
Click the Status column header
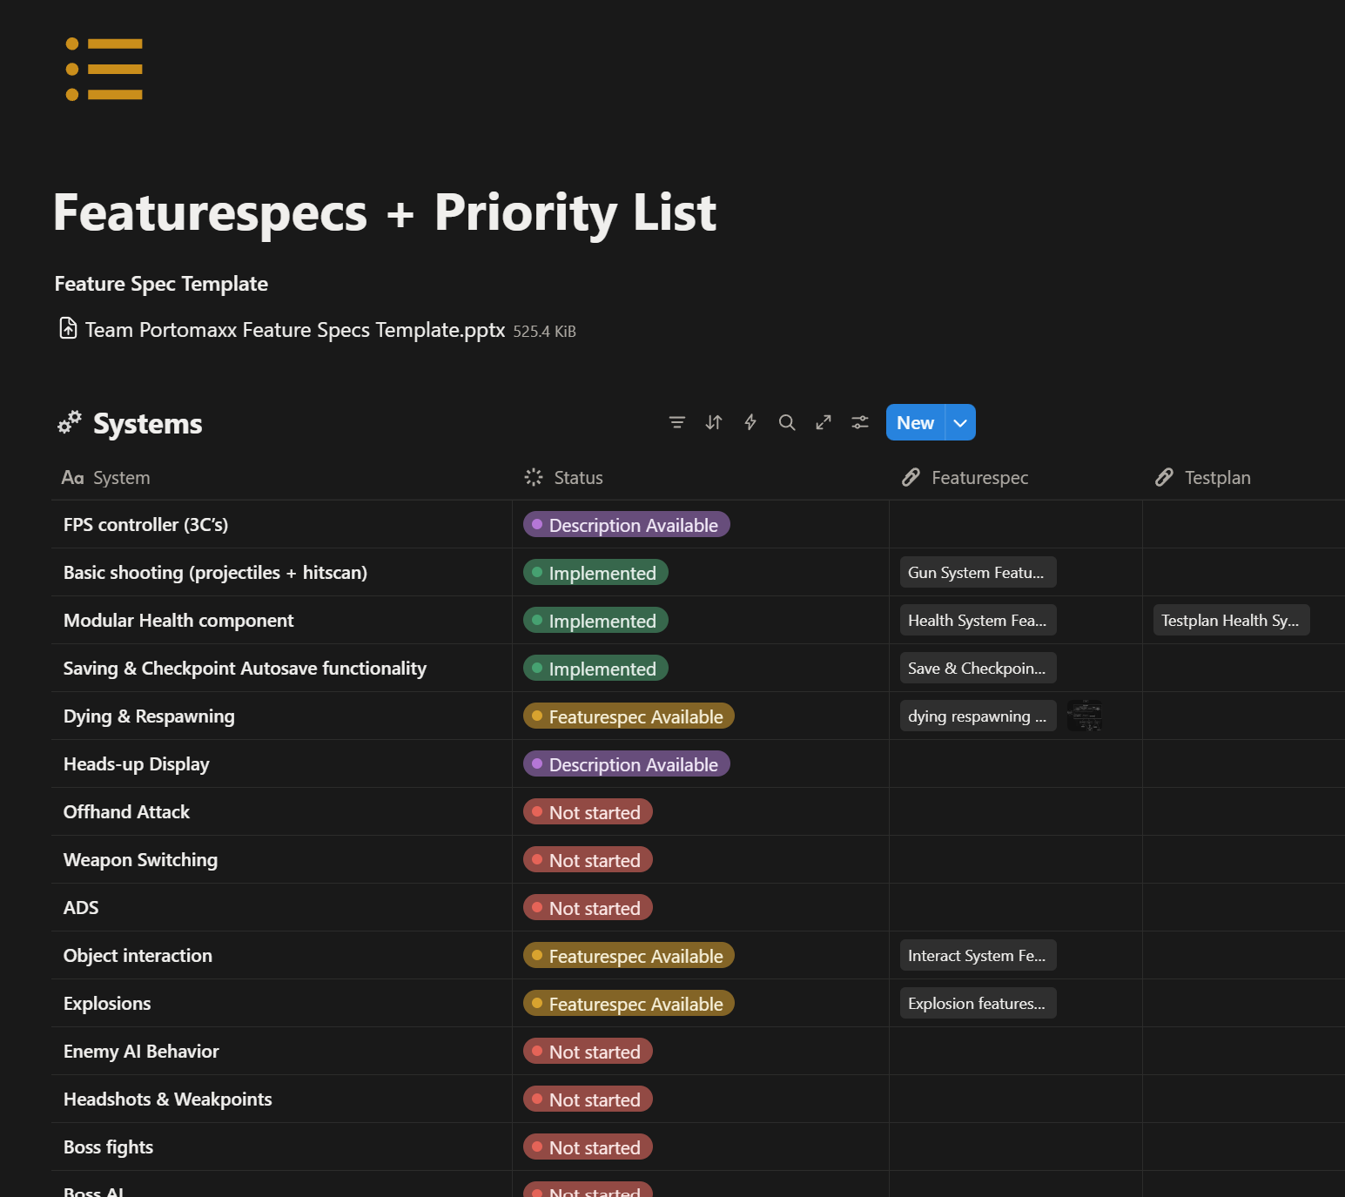tap(578, 478)
